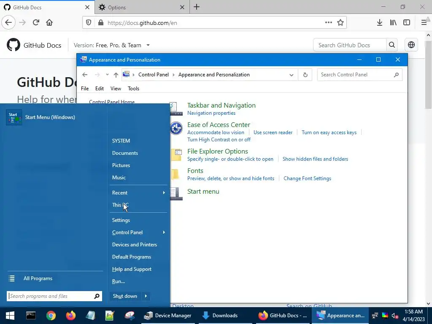Launch Chrome from the taskbar
The height and width of the screenshot is (324, 432).
click(x=51, y=316)
